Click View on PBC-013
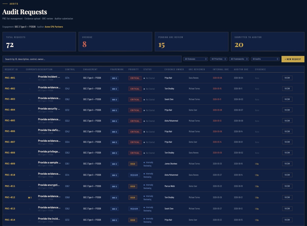Screen dimensions: 307x226 (287, 209)
